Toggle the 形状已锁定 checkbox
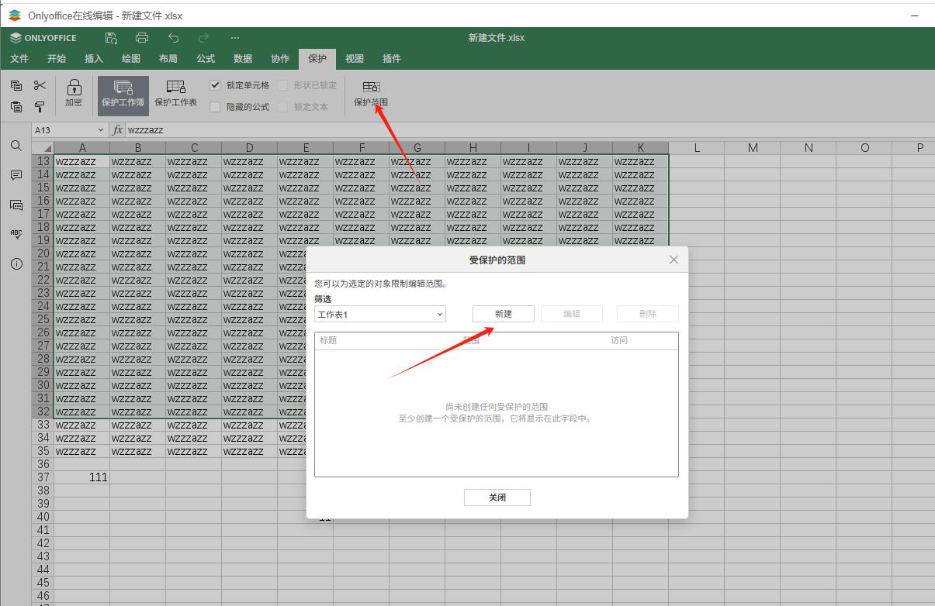 click(283, 85)
